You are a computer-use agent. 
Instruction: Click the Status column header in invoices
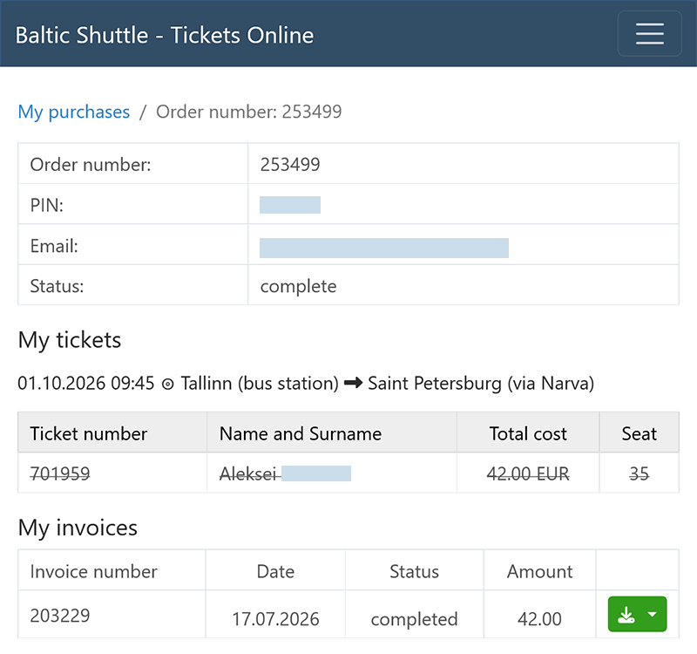tap(415, 572)
